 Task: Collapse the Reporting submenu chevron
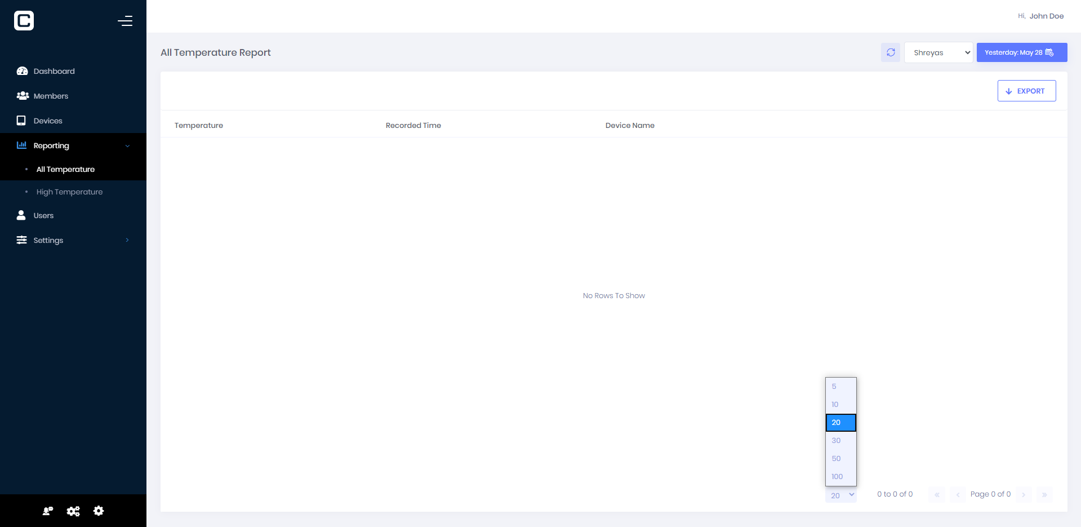coord(127,145)
